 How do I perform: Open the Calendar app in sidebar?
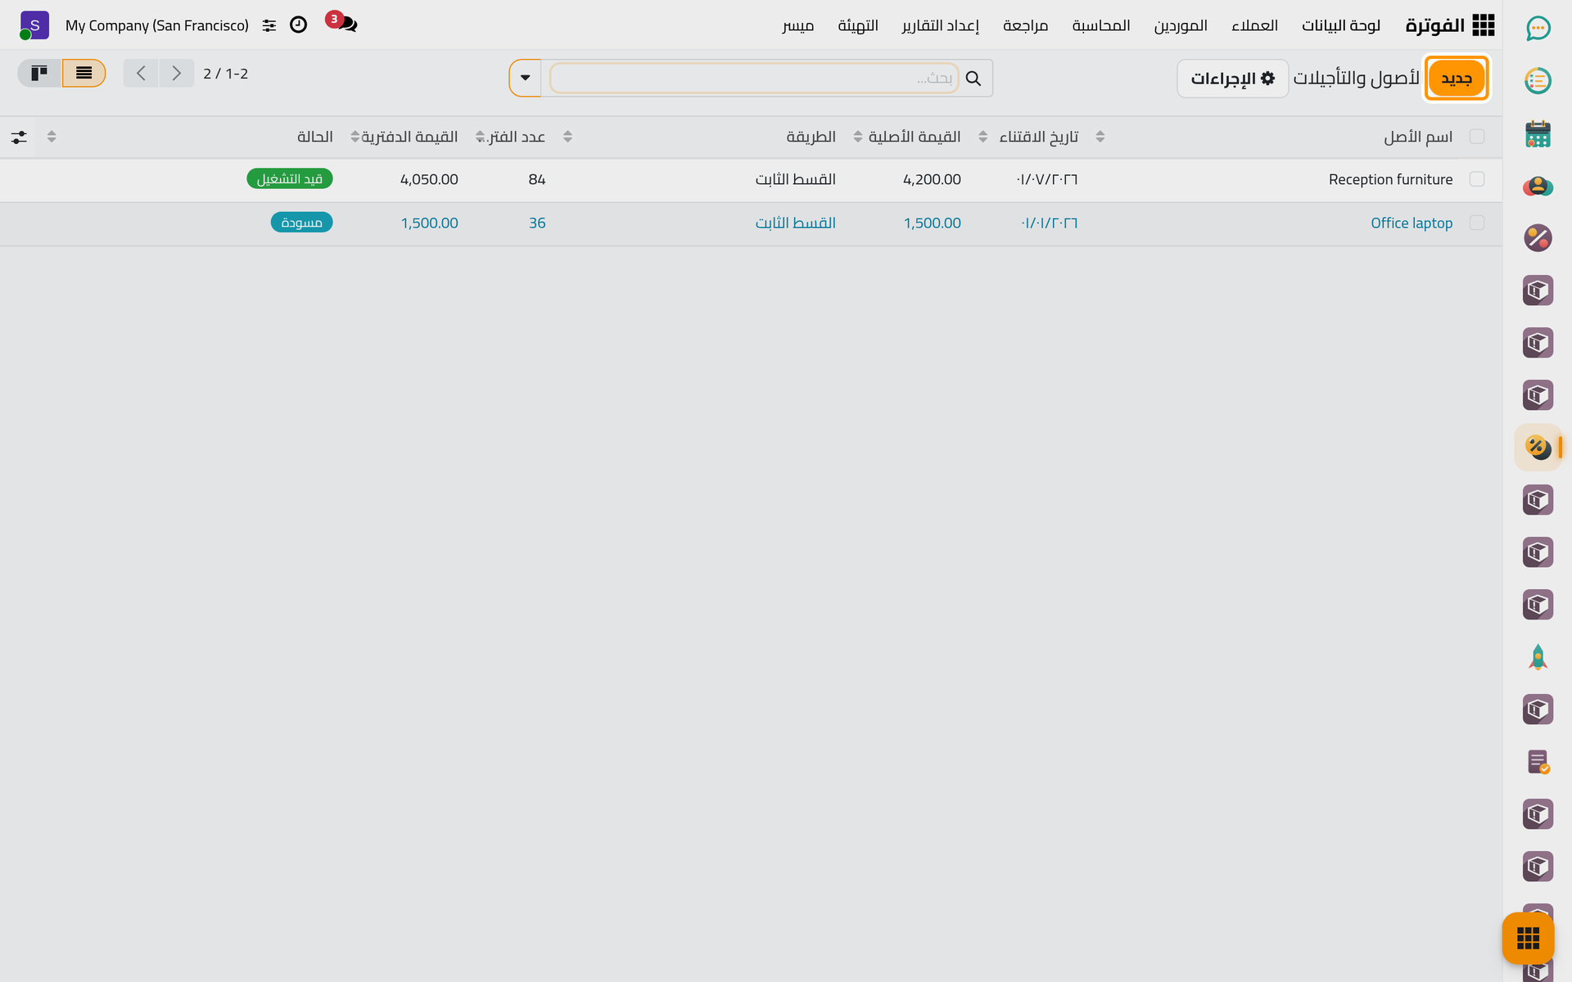[1538, 133]
